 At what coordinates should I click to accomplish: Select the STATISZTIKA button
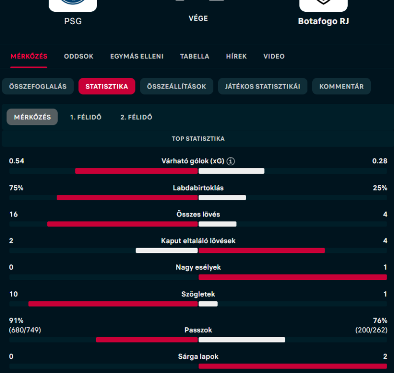coord(107,86)
